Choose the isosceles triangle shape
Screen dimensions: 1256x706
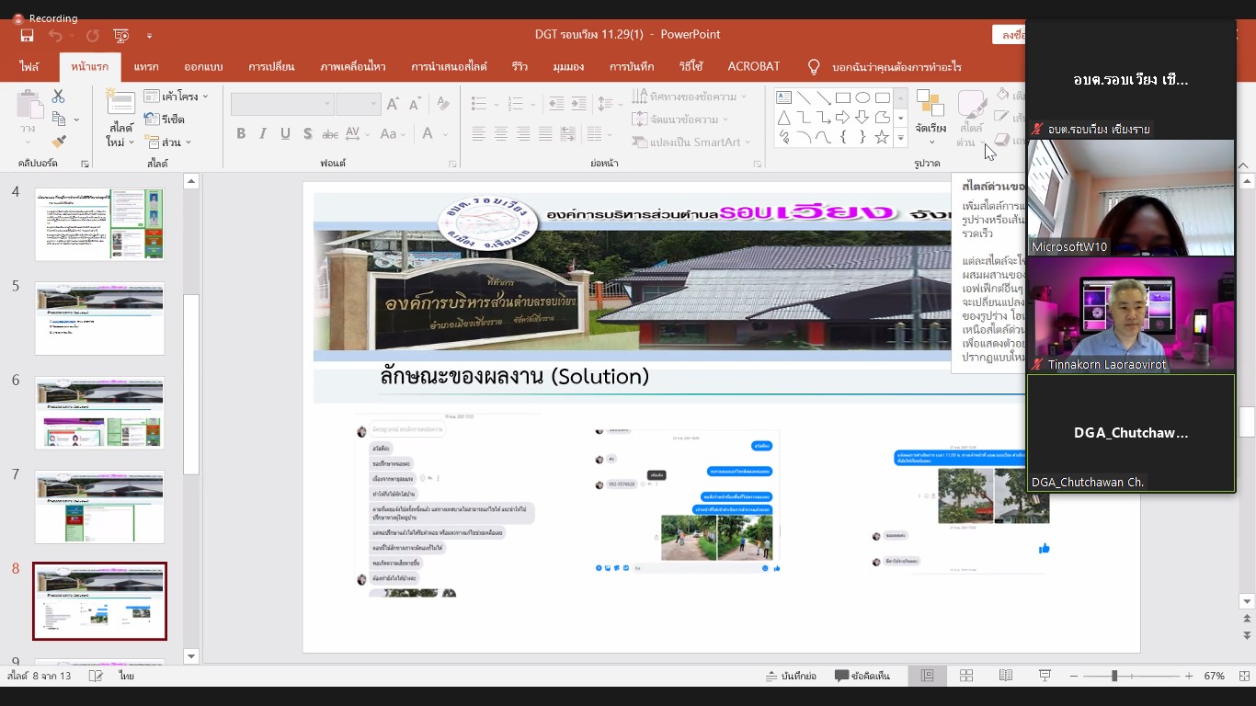pyautogui.click(x=783, y=118)
